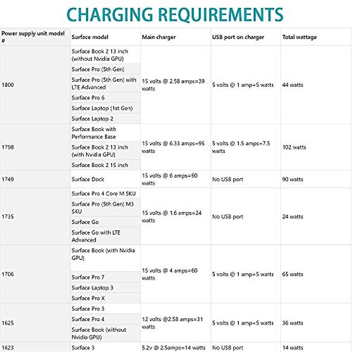
Task: Click the Surface Pro 7 cell
Action: 88,277
